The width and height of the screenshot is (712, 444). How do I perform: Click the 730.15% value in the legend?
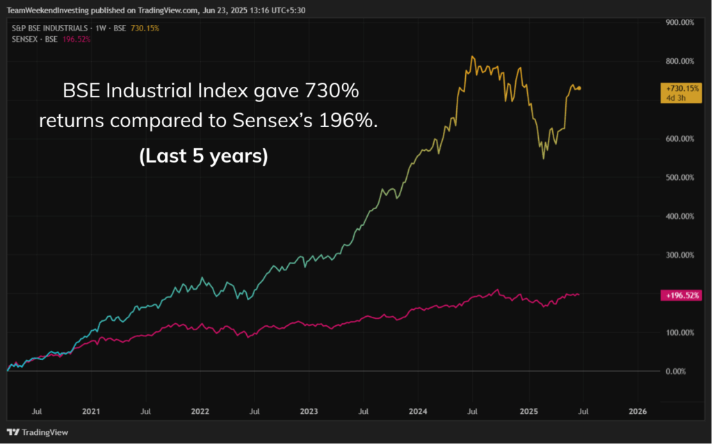[x=145, y=28]
